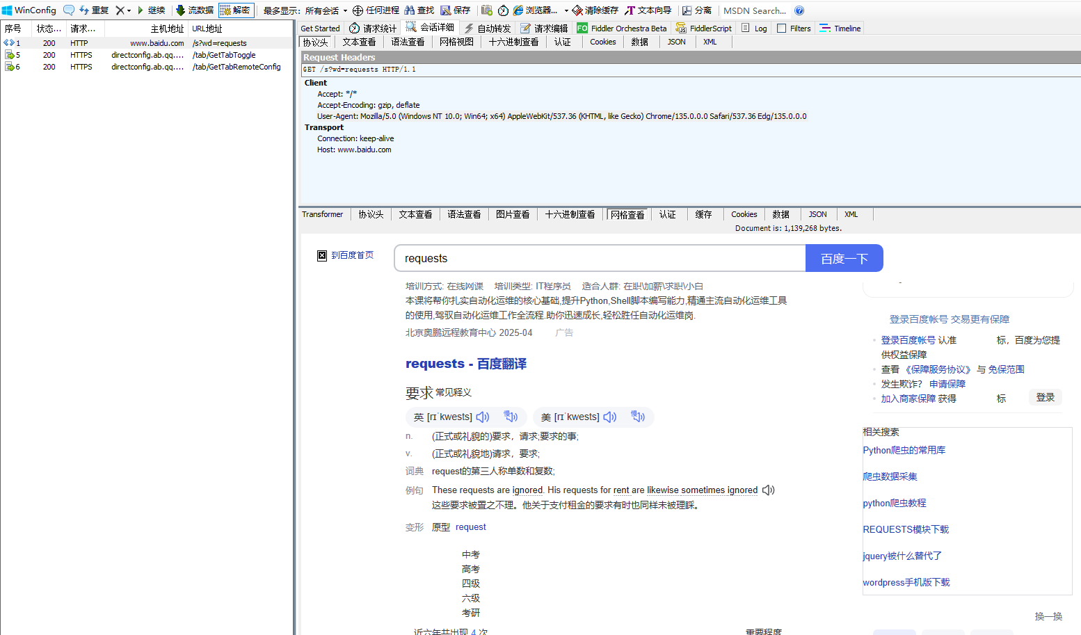Viewport: 1081px width, 635px height.
Task: Play the British pronunciation speaker icon
Action: pyautogui.click(x=483, y=417)
